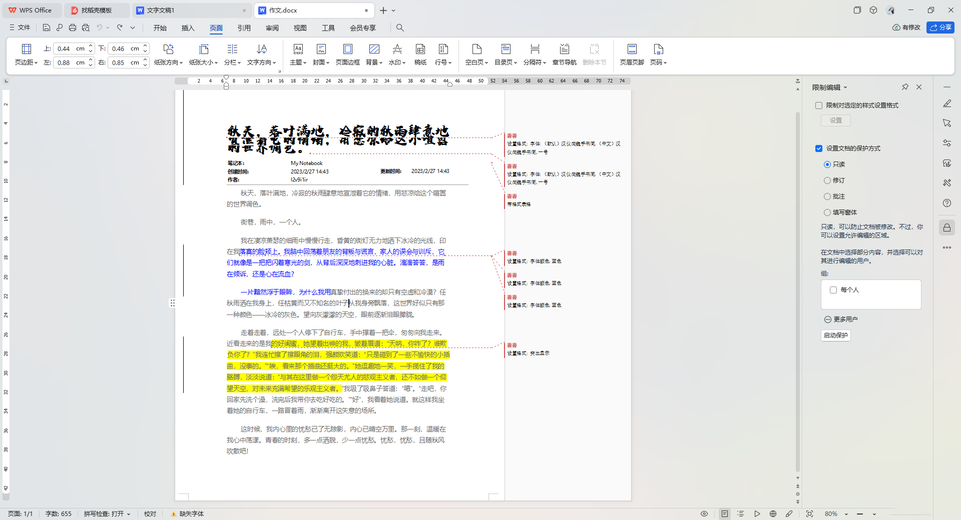Click the 缺失字体 warning in status bar
This screenshot has height=520, width=961.
tap(188, 513)
